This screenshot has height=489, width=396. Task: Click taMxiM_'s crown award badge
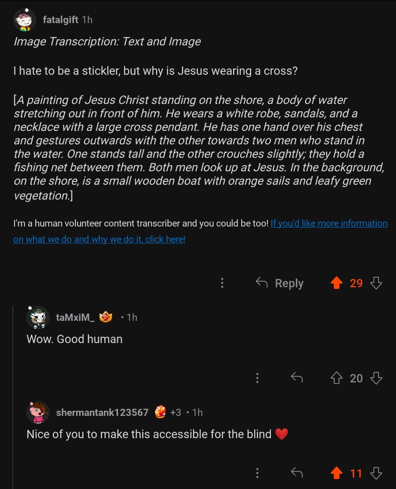coord(106,317)
